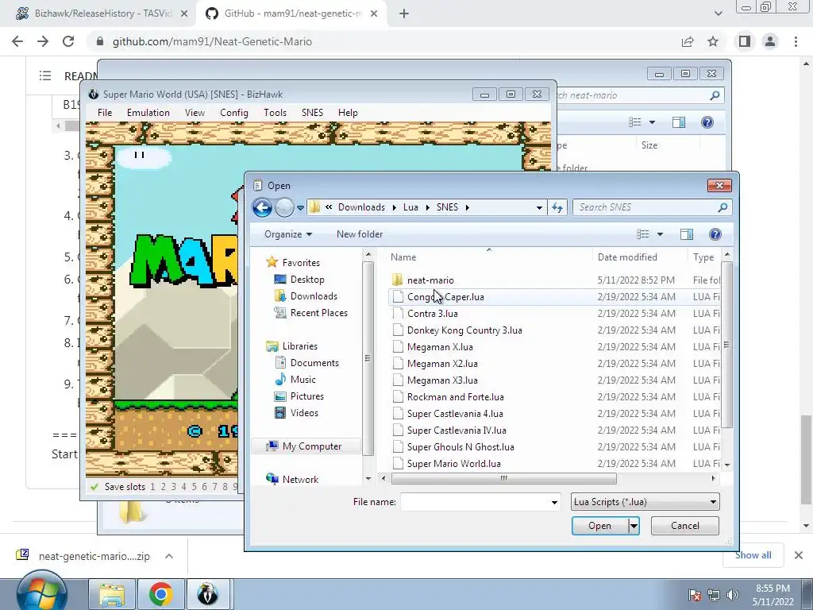
Task: Click the search magnifier in Search SNES box
Action: [x=722, y=207]
